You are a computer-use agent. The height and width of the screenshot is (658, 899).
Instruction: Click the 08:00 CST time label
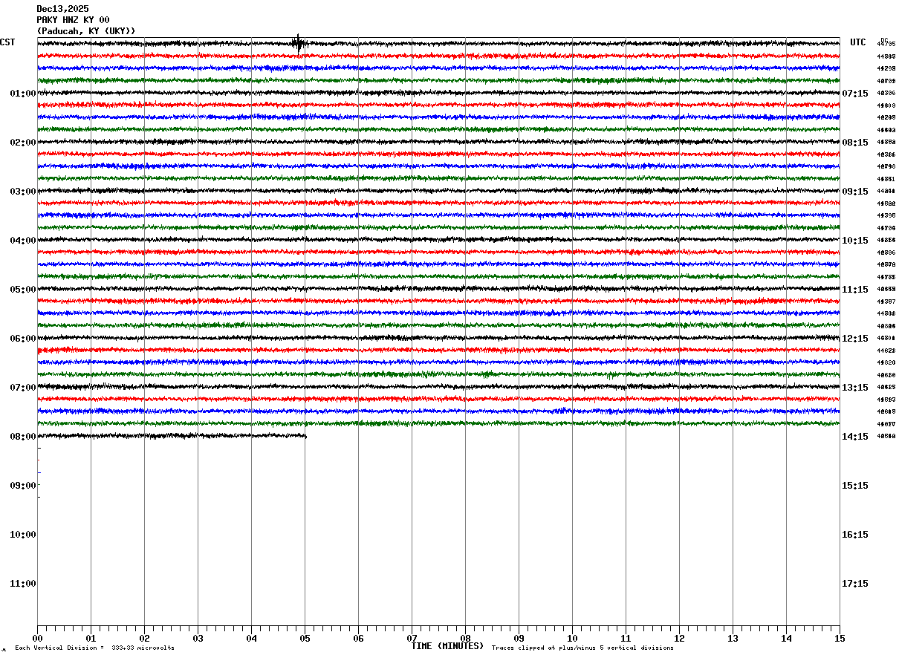[22, 437]
